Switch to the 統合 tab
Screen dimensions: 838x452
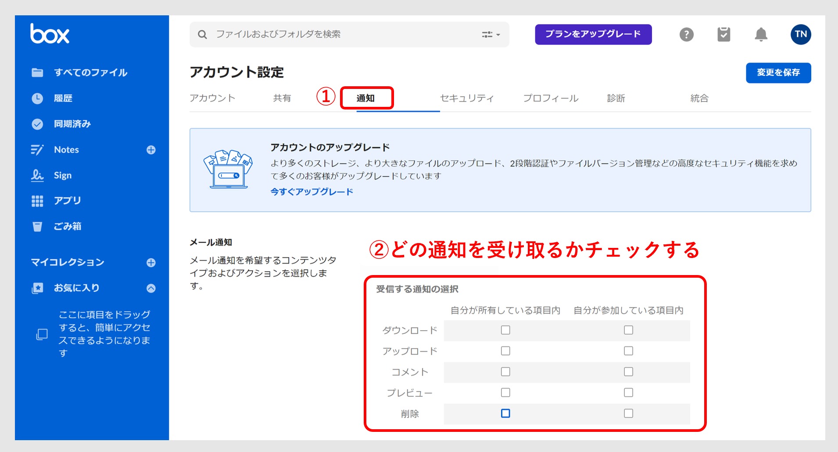(699, 98)
